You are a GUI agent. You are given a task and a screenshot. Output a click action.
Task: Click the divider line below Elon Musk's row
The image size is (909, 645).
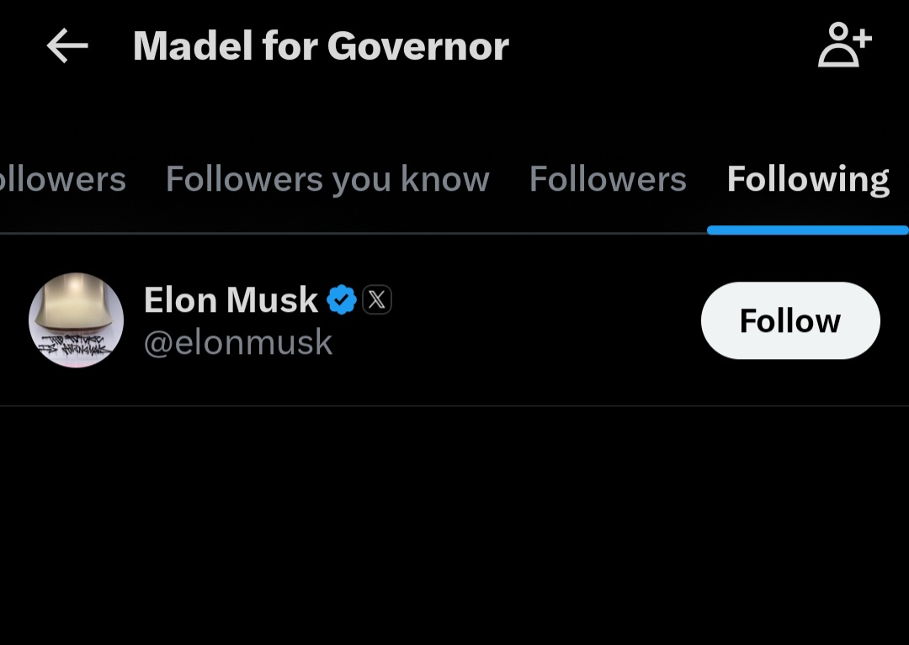(454, 406)
